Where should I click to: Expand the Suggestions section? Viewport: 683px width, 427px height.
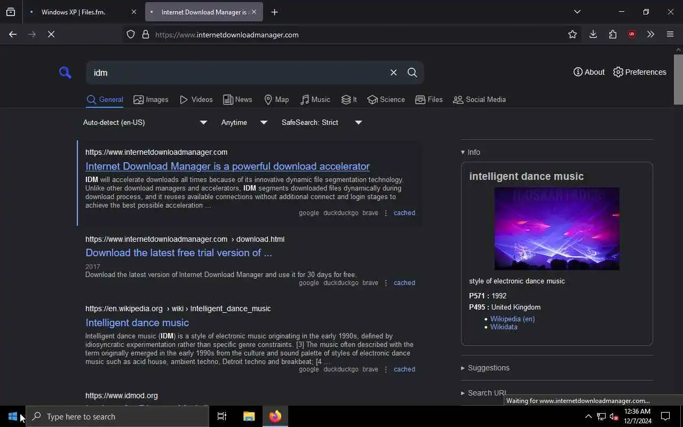click(x=485, y=368)
